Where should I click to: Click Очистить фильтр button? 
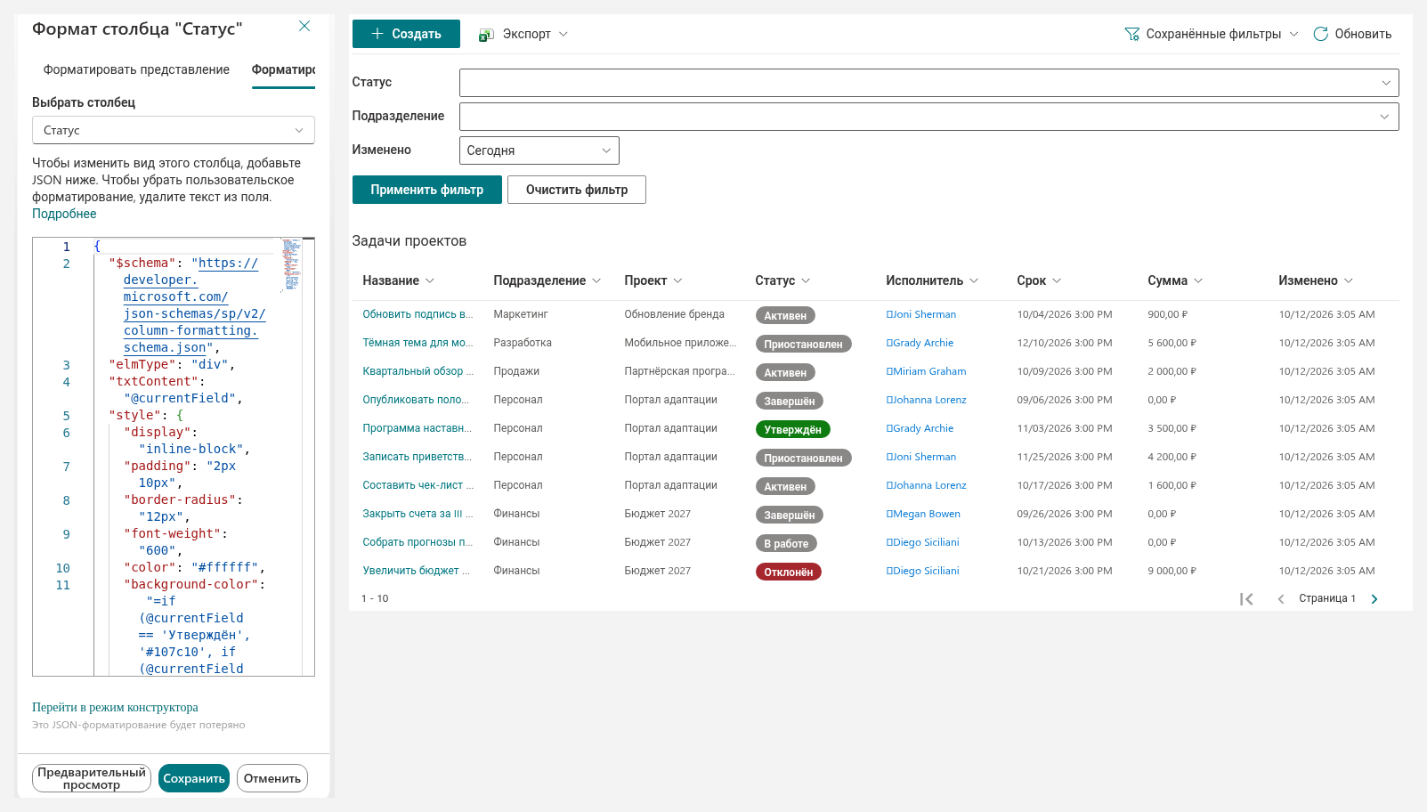(x=577, y=190)
